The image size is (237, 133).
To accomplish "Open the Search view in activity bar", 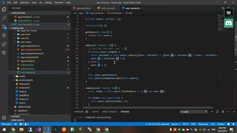I will (x=4, y=18).
